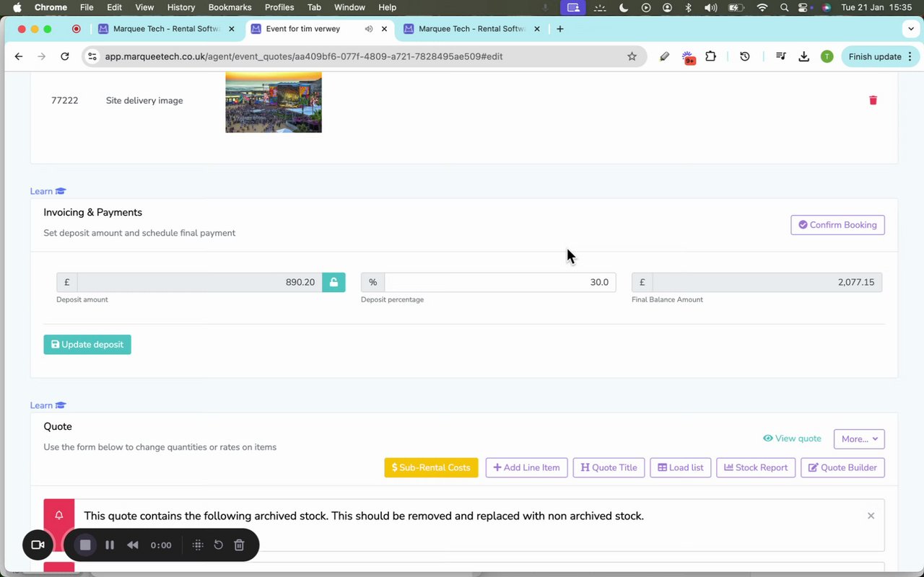The image size is (924, 577).
Task: Open Chrome downloads
Action: coord(803,56)
